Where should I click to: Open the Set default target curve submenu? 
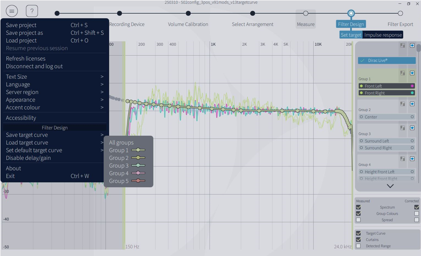[x=55, y=150]
